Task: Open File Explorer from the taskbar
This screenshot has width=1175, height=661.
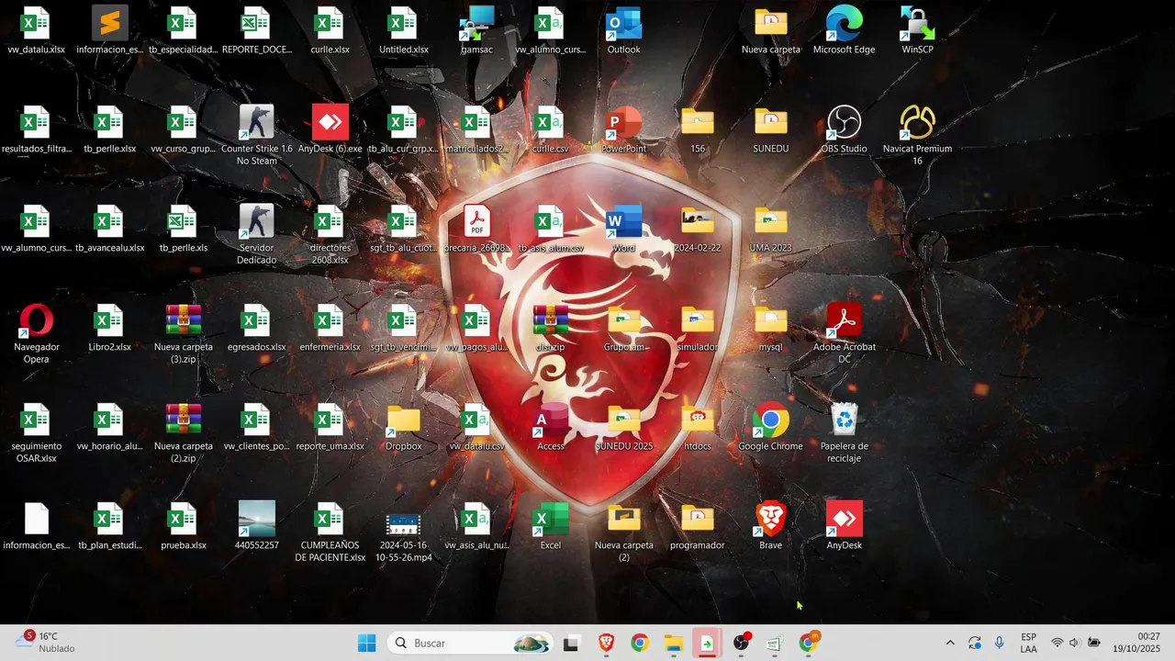Action: tap(673, 643)
